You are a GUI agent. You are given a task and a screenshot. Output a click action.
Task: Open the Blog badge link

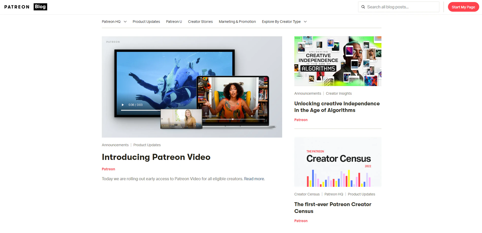pos(40,7)
